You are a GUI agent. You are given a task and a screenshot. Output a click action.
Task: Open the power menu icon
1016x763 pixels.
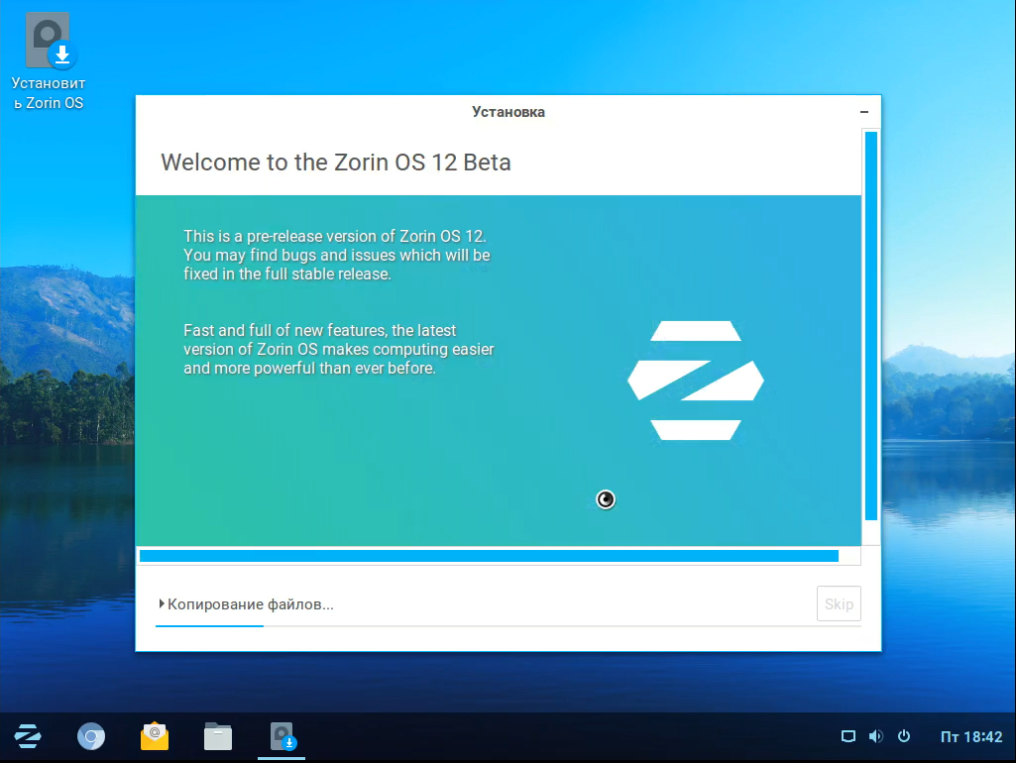point(904,736)
